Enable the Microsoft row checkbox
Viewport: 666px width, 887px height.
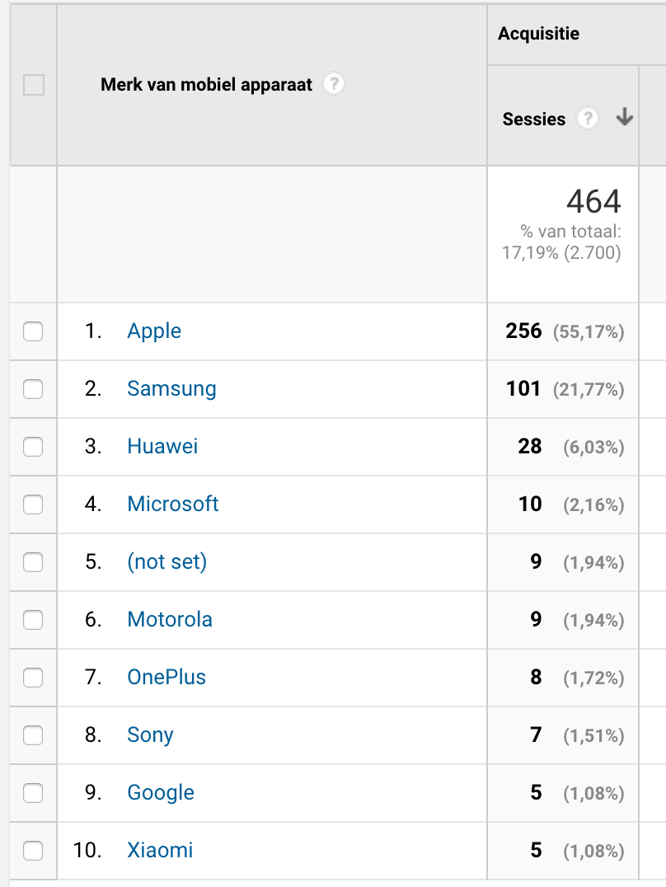(x=33, y=505)
